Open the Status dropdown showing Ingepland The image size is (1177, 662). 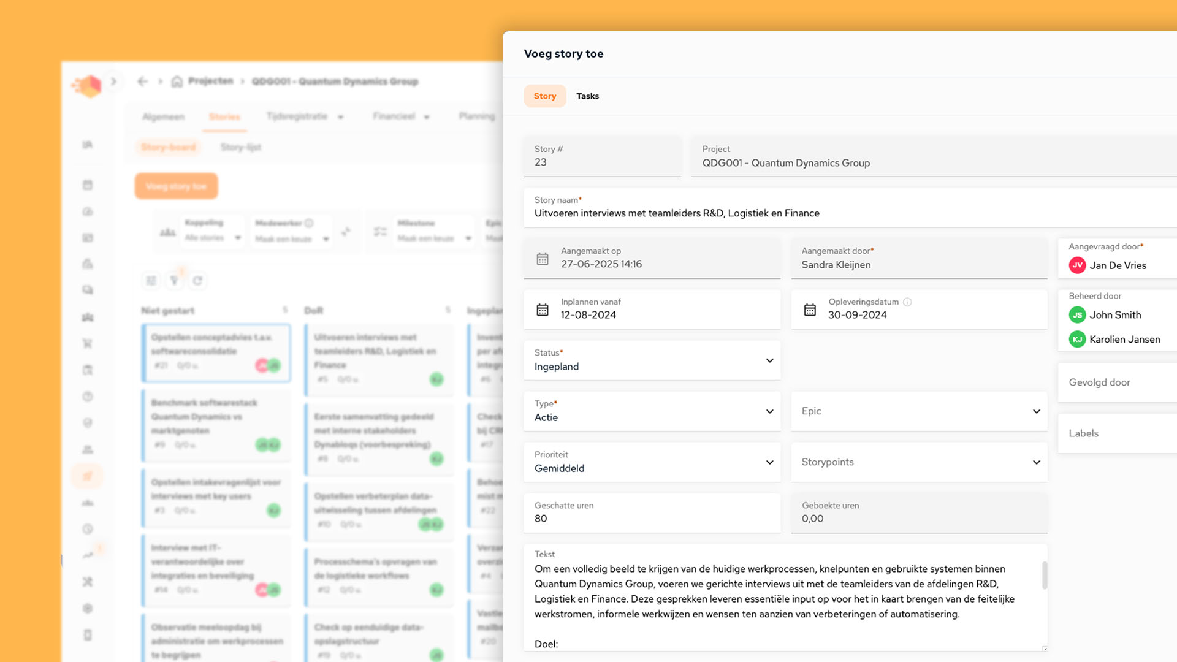click(652, 361)
